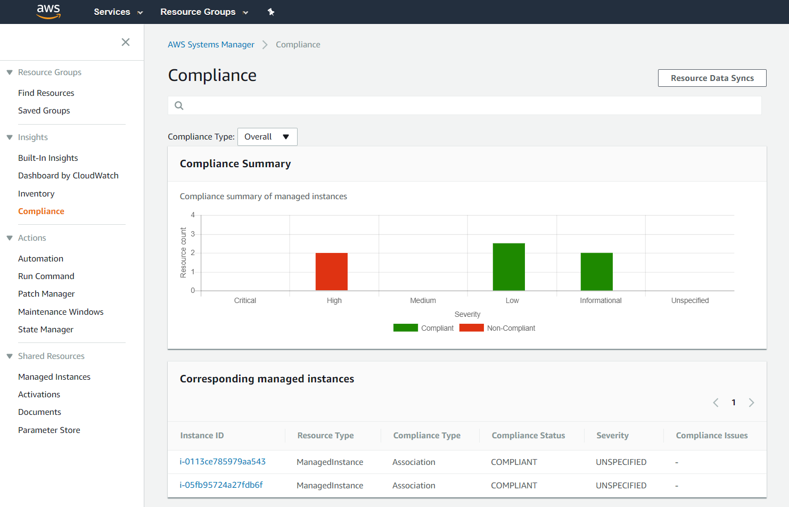This screenshot has width=789, height=507.
Task: Click the AWS logo icon
Action: tap(48, 11)
